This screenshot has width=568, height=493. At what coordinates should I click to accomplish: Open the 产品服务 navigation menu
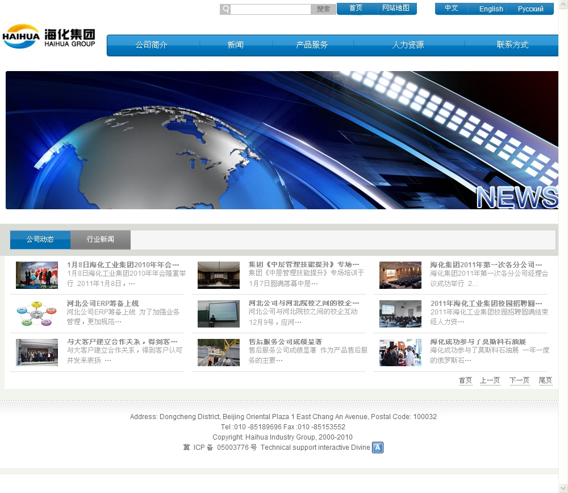tap(312, 45)
